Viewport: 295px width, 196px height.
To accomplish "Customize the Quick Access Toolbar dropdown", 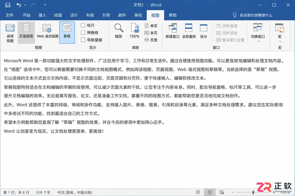I will pyautogui.click(x=45, y=5).
